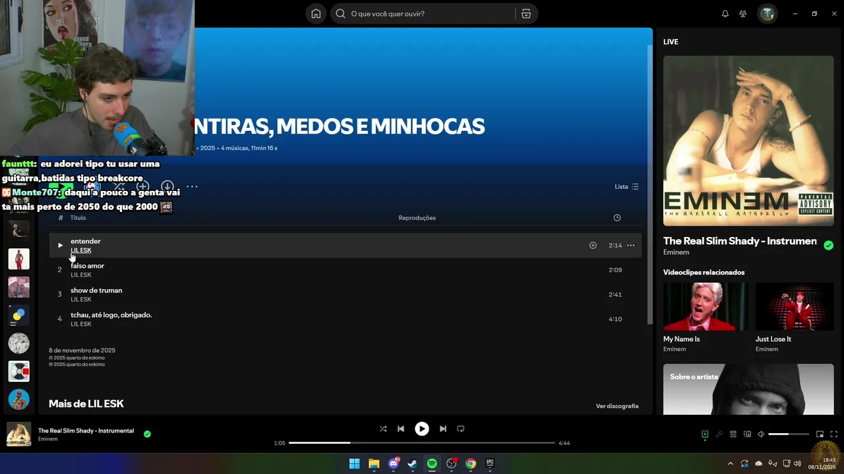Open the lyrics microphone icon
Screen dimensions: 844x474
pyautogui.click(x=719, y=434)
